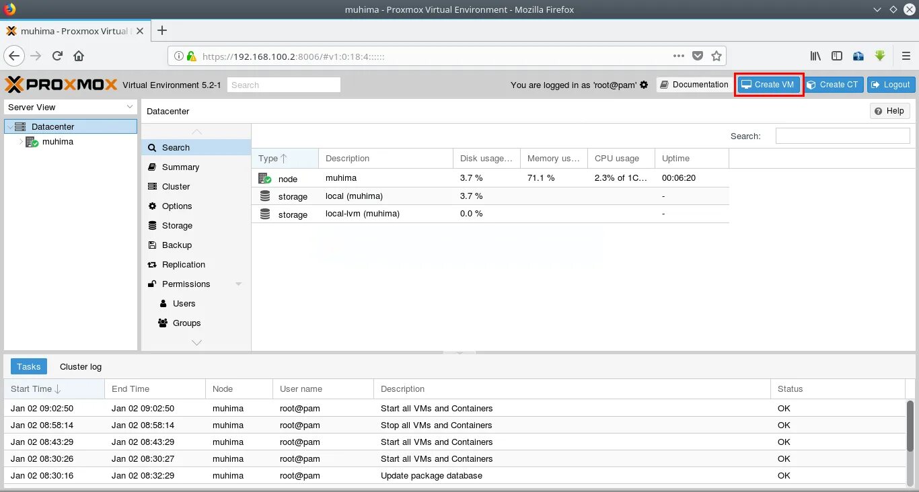Click the menu scroll-down chevron
The height and width of the screenshot is (492, 919).
pos(196,343)
